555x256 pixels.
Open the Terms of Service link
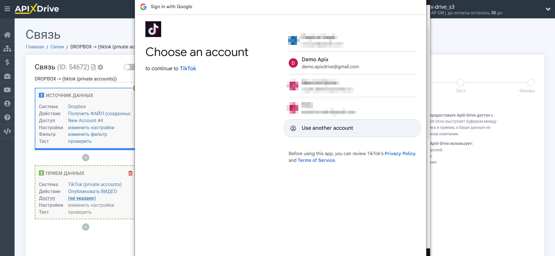pos(316,160)
